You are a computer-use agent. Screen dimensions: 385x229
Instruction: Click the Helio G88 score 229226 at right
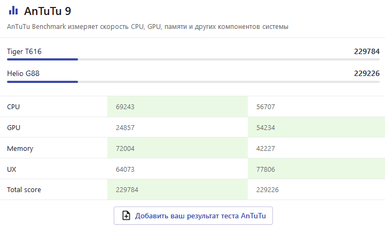tap(367, 73)
